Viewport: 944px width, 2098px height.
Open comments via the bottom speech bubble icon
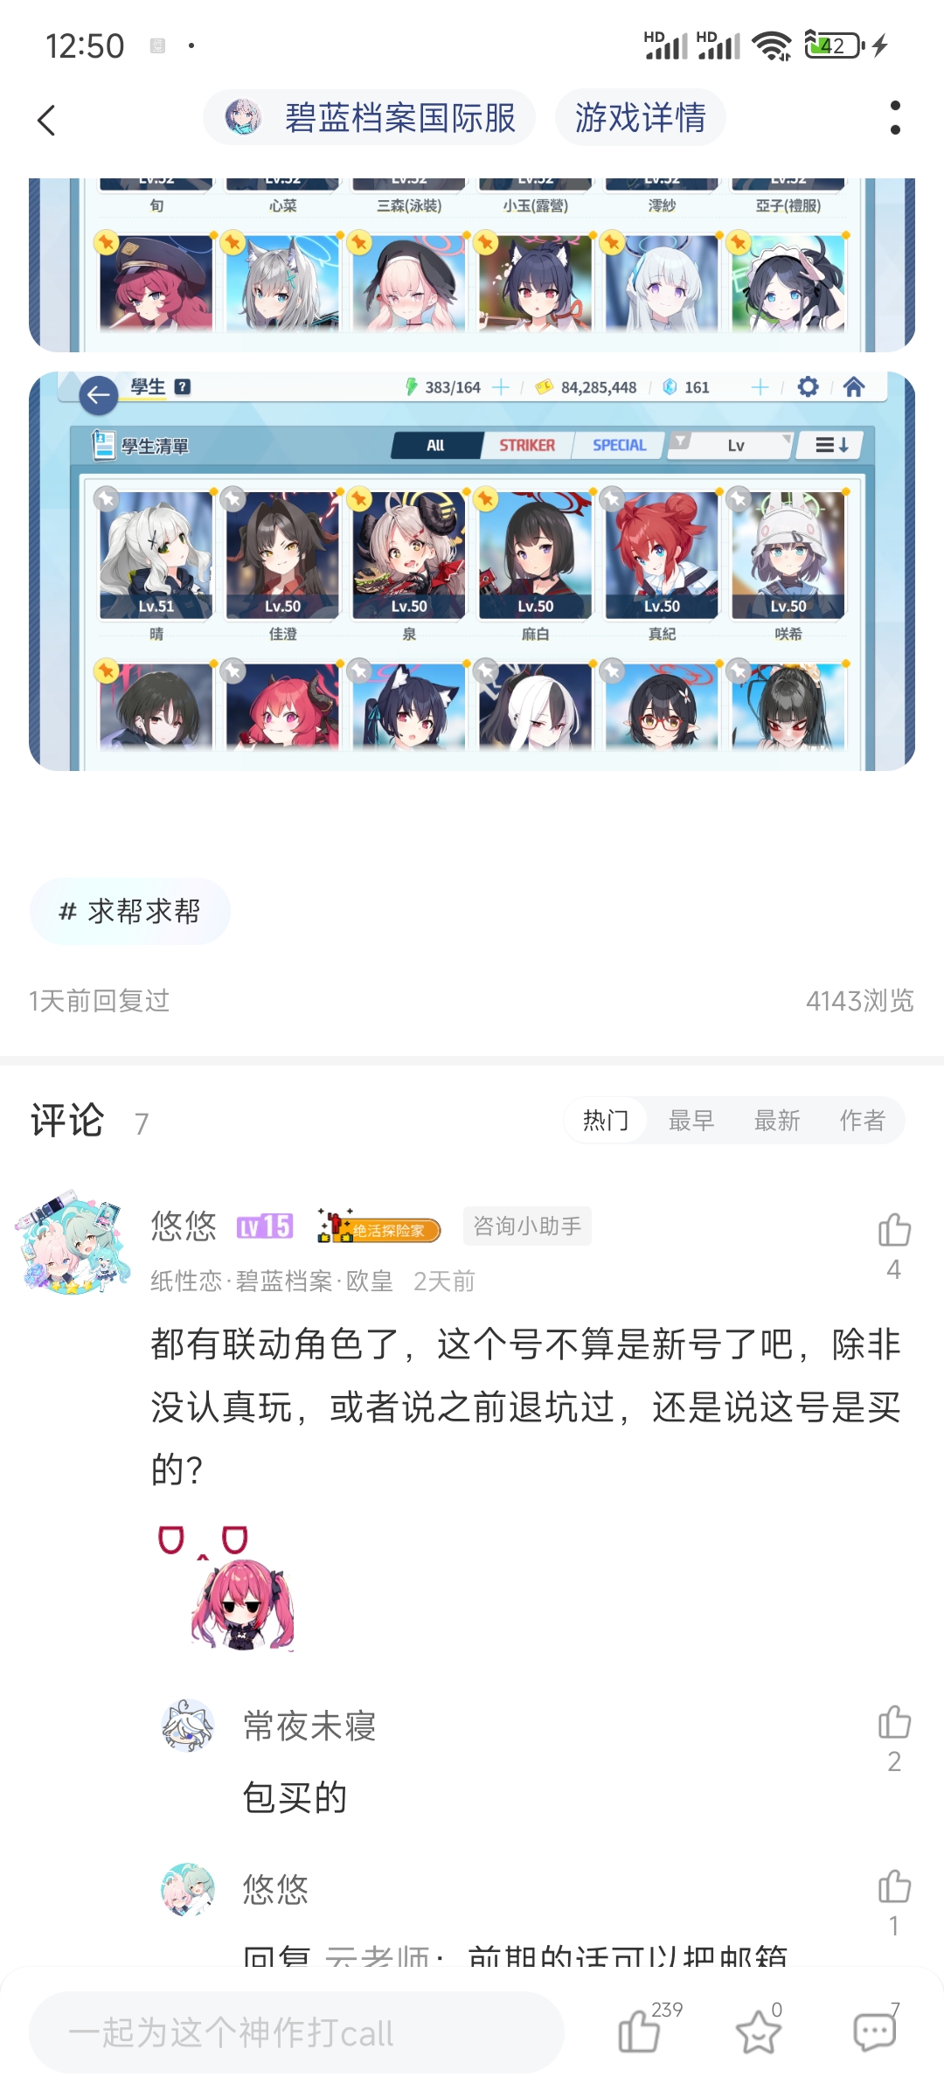[x=875, y=2031]
